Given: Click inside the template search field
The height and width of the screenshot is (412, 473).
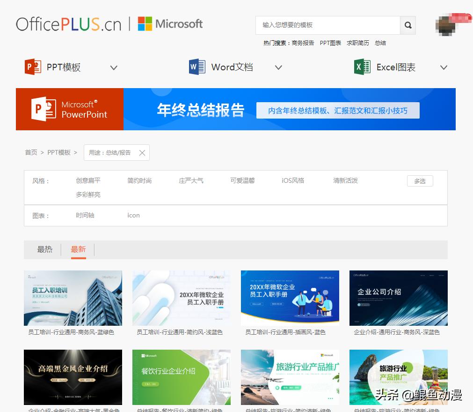Looking at the screenshot, I should tap(328, 25).
